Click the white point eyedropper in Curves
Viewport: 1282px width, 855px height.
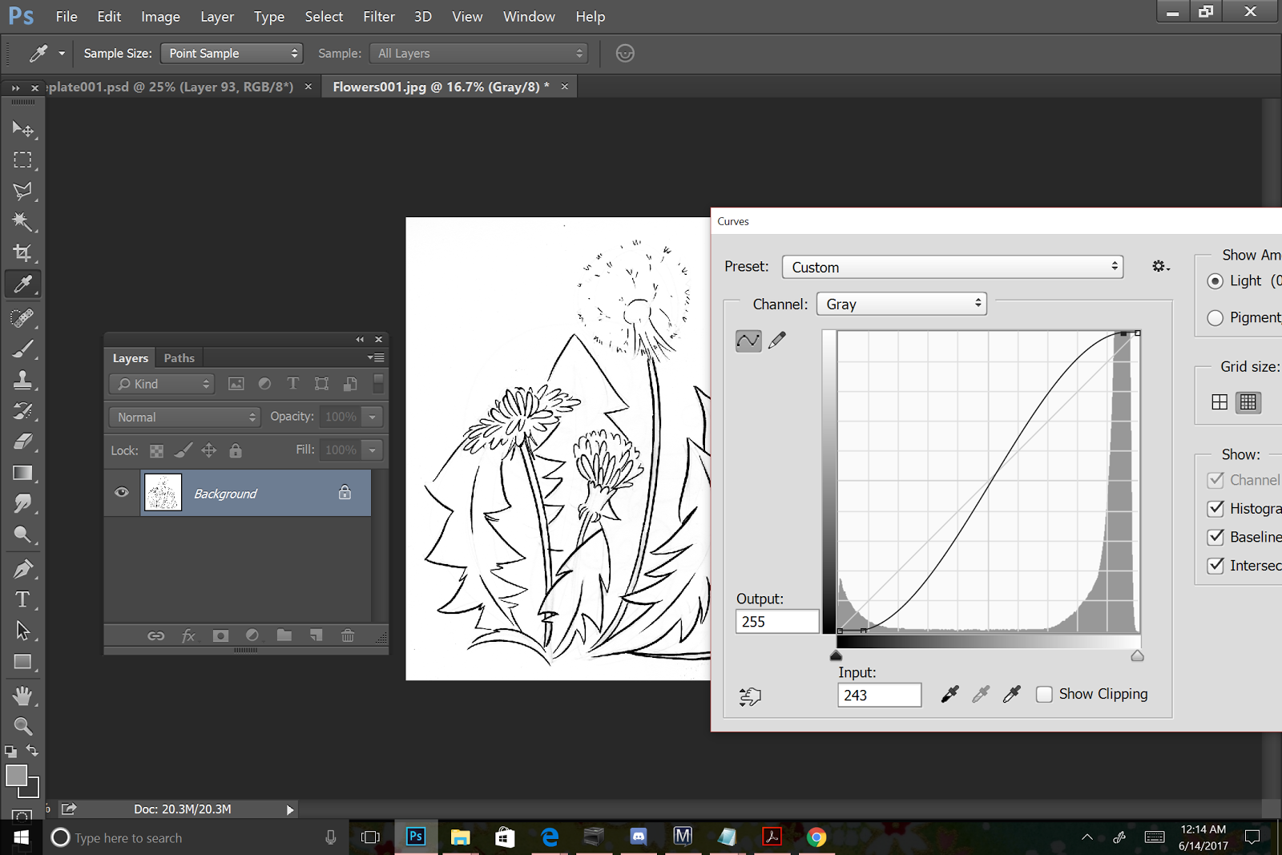pos(1012,695)
